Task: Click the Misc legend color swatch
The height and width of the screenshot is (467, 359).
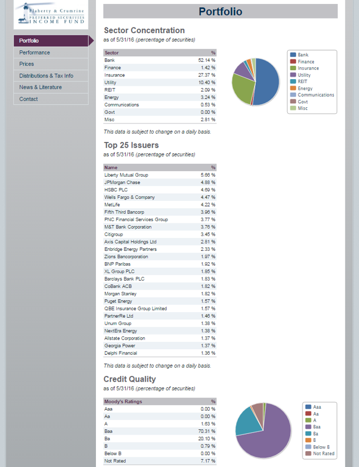Action: tap(293, 108)
